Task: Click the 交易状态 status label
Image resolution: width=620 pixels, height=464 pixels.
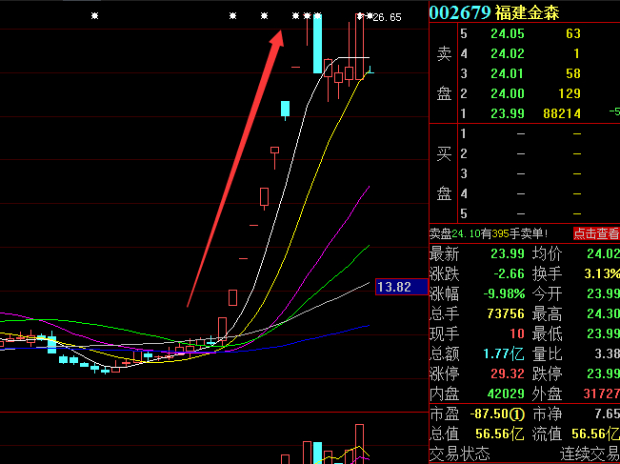Action: [460, 454]
